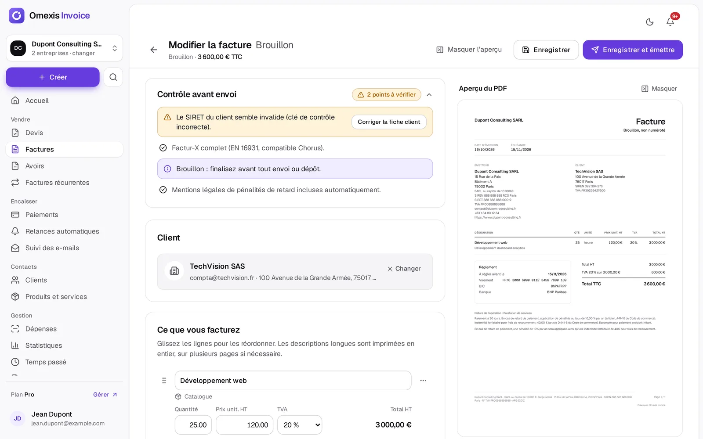Click the Créer button
Image resolution: width=703 pixels, height=439 pixels.
point(53,77)
